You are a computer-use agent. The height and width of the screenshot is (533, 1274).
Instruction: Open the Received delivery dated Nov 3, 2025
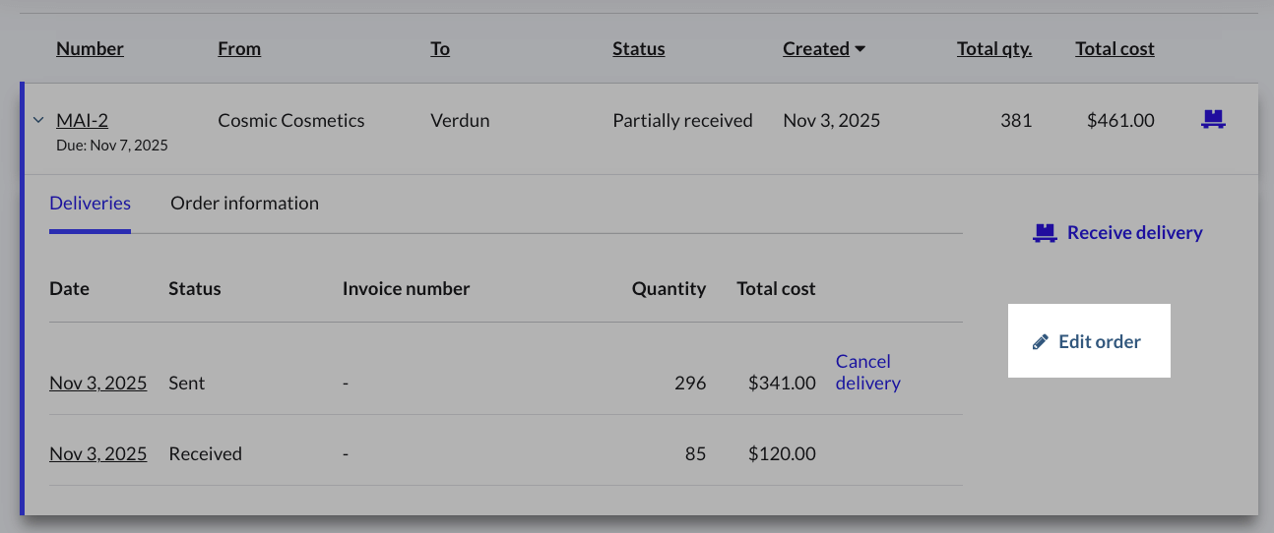pyautogui.click(x=97, y=454)
